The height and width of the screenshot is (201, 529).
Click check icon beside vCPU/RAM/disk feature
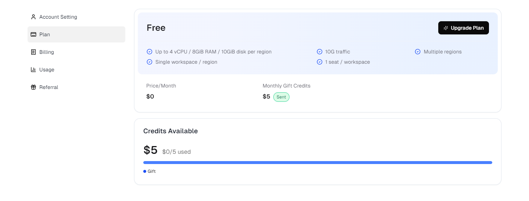tap(150, 52)
